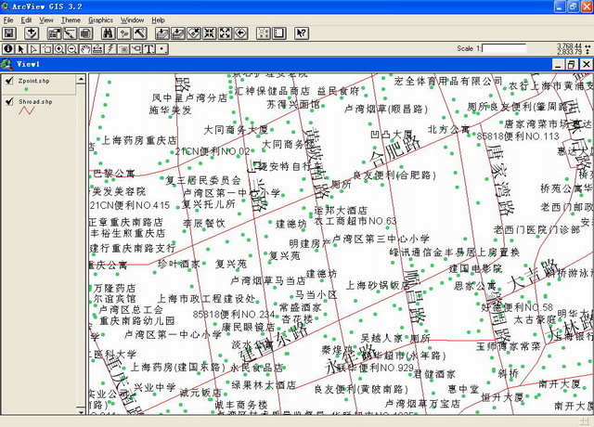This screenshot has height=427, width=594.
Task: Open the Graphics menu
Action: tap(100, 20)
